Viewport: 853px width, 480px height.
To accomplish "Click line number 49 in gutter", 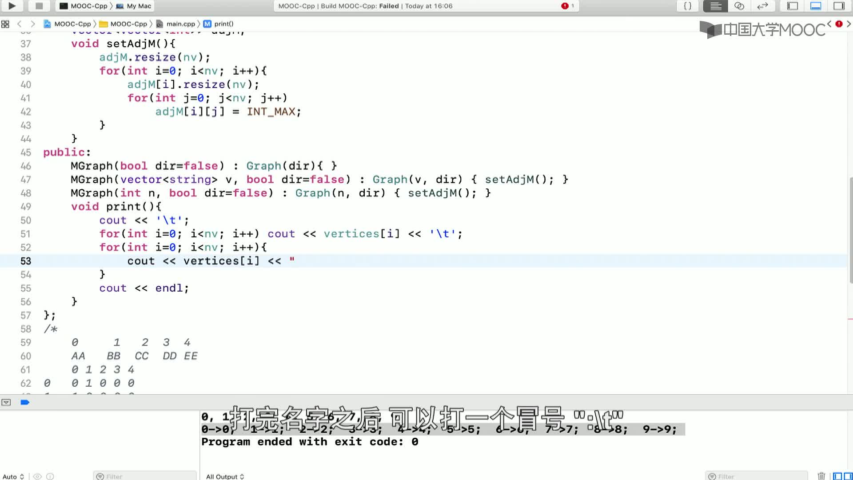I will [26, 207].
